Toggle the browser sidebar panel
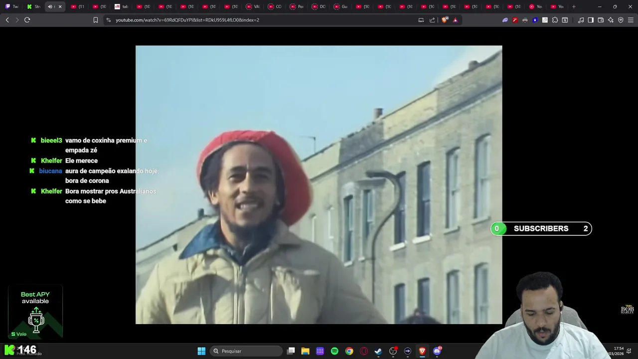Viewport: 638px width, 359px height. tap(591, 20)
